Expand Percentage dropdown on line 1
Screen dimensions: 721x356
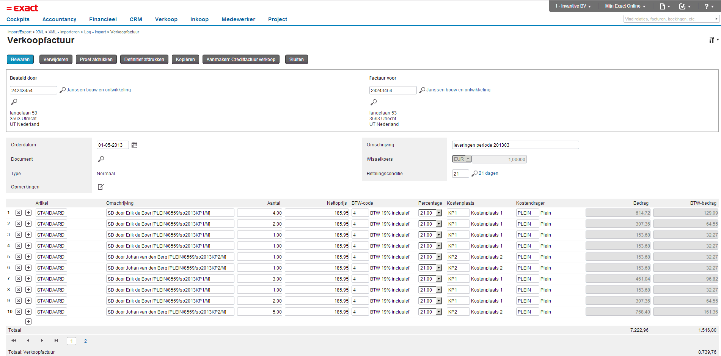pos(439,213)
